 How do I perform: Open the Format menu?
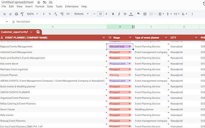tap(40, 6)
